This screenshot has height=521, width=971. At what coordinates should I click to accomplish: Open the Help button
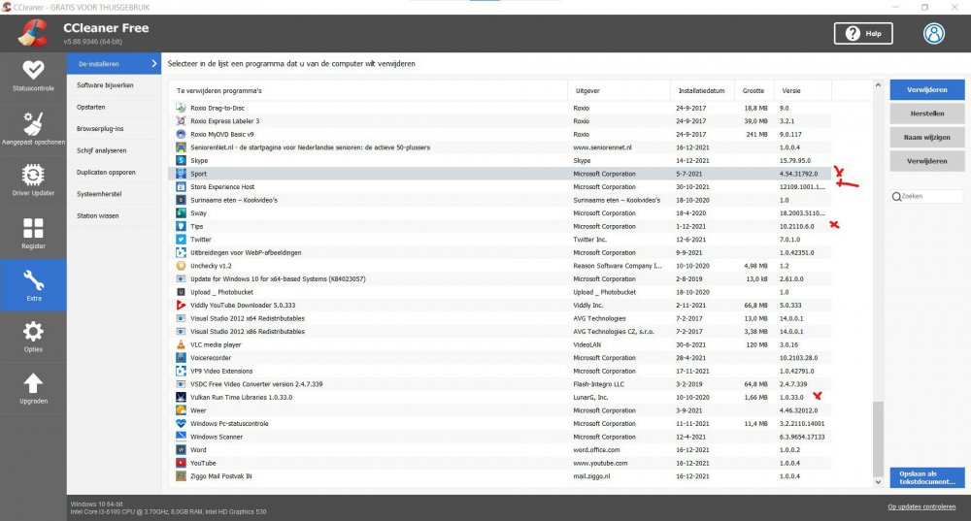pyautogui.click(x=863, y=33)
